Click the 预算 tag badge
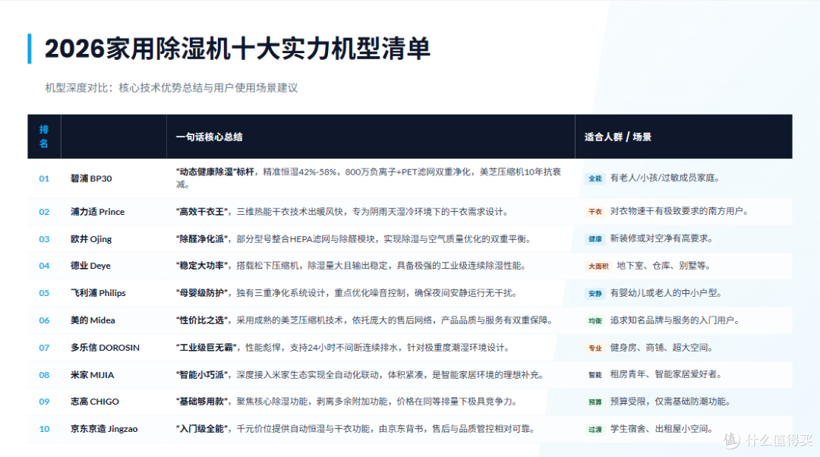820x457 pixels. (x=595, y=402)
